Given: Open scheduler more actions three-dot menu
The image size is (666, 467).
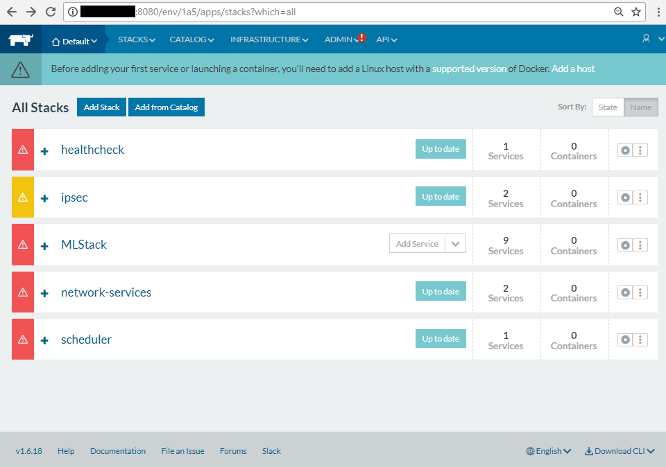Looking at the screenshot, I should pyautogui.click(x=640, y=340).
